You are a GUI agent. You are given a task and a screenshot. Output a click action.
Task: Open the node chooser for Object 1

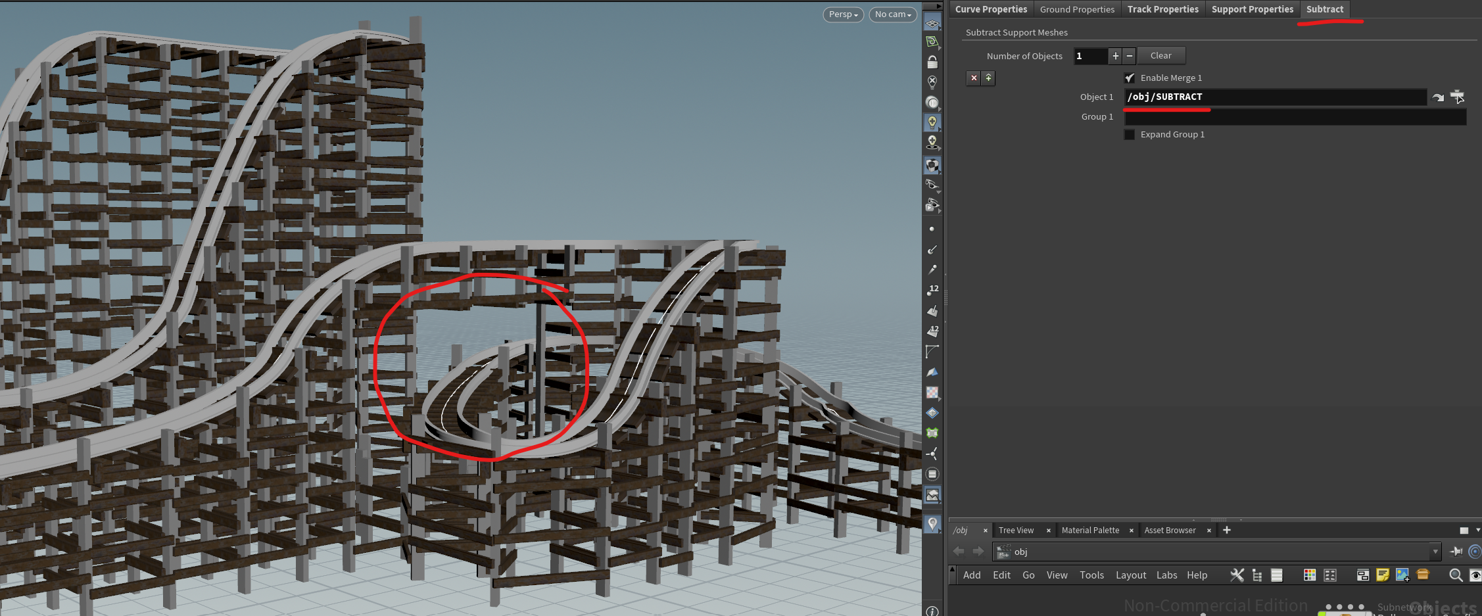[x=1457, y=97]
